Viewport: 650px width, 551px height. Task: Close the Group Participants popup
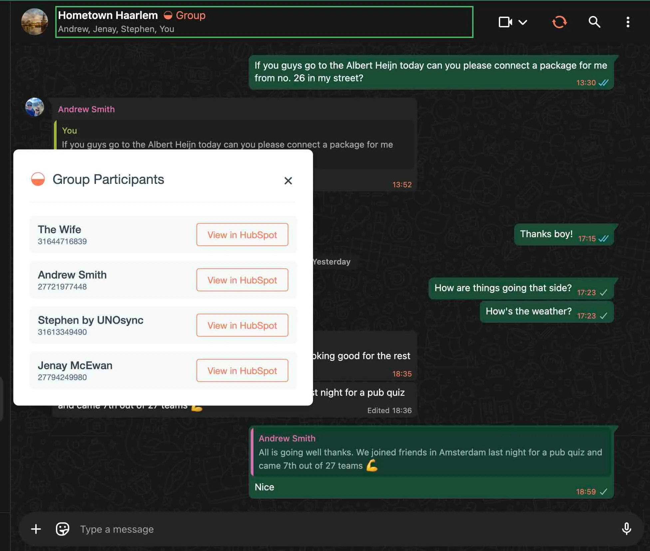(288, 181)
